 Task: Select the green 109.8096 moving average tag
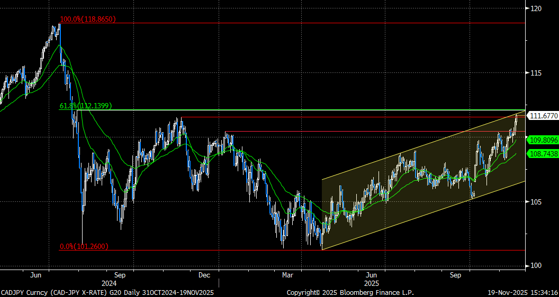coord(543,140)
